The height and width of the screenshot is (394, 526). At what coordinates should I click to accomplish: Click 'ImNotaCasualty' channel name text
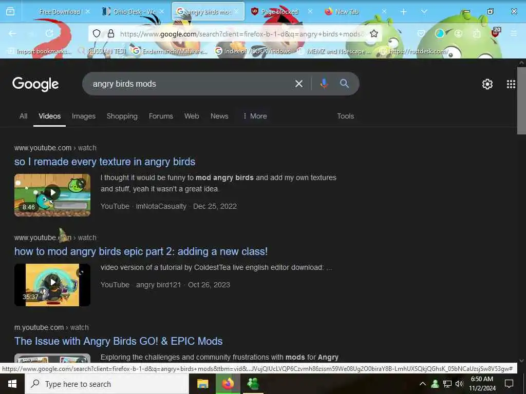point(161,206)
